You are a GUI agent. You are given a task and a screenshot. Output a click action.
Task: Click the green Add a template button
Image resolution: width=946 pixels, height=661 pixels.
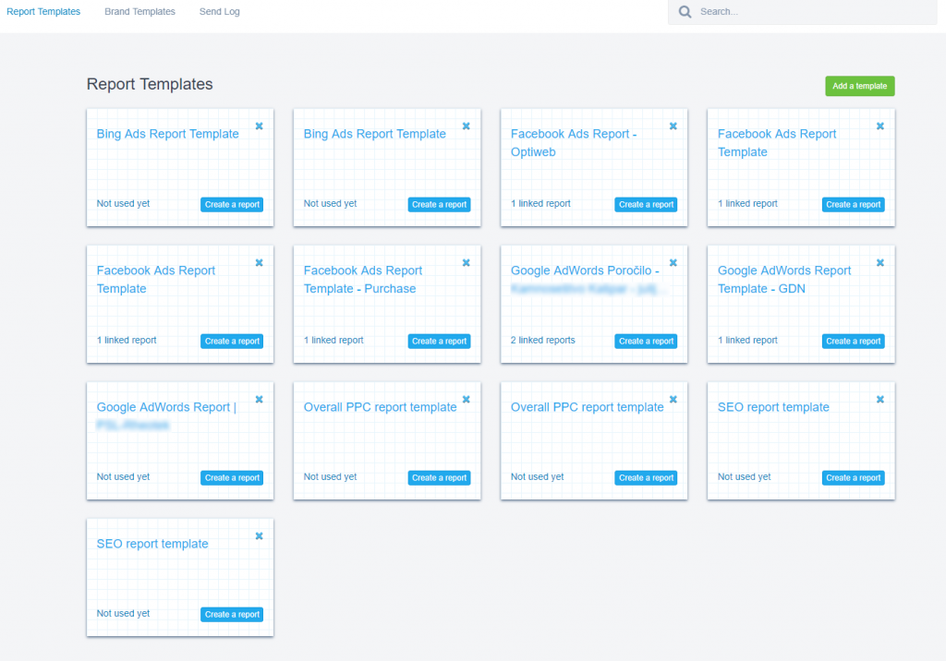[859, 86]
